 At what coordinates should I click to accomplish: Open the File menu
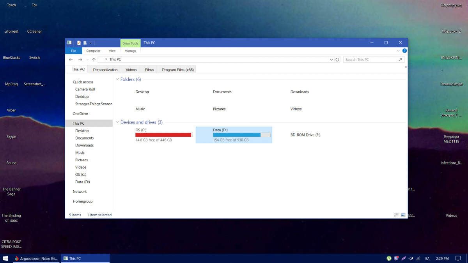click(73, 51)
